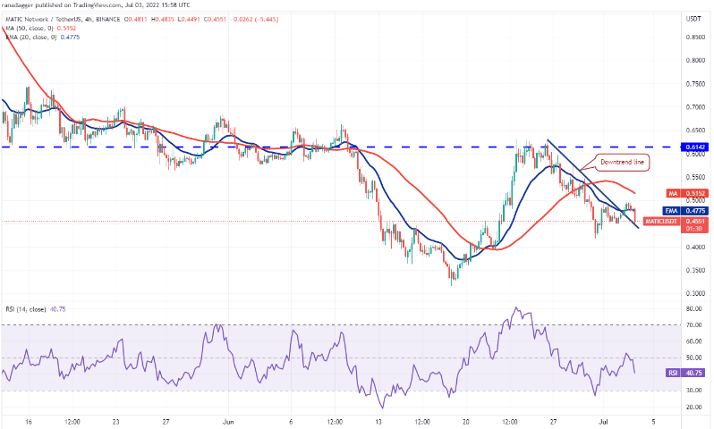
Task: Click the 'Jul' date label on time axis
Action: tap(604, 422)
